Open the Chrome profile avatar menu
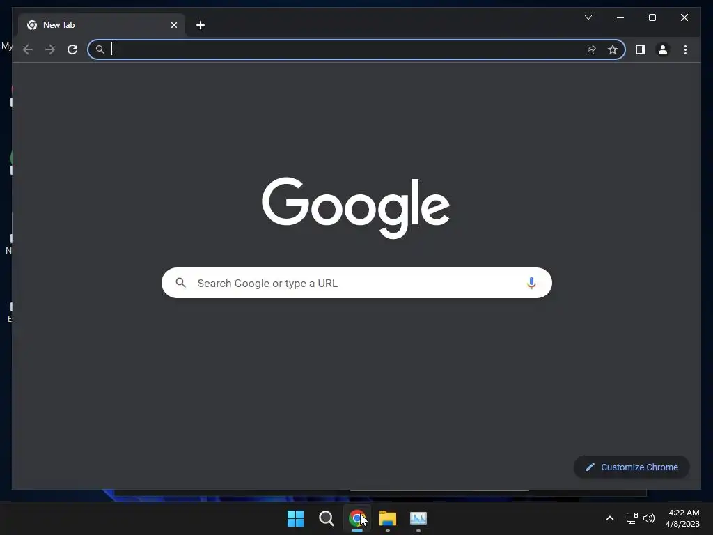 (x=663, y=49)
